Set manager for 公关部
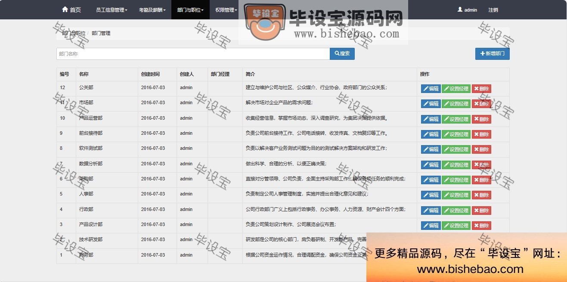Screen dimensions: 567x282 click(x=456, y=89)
